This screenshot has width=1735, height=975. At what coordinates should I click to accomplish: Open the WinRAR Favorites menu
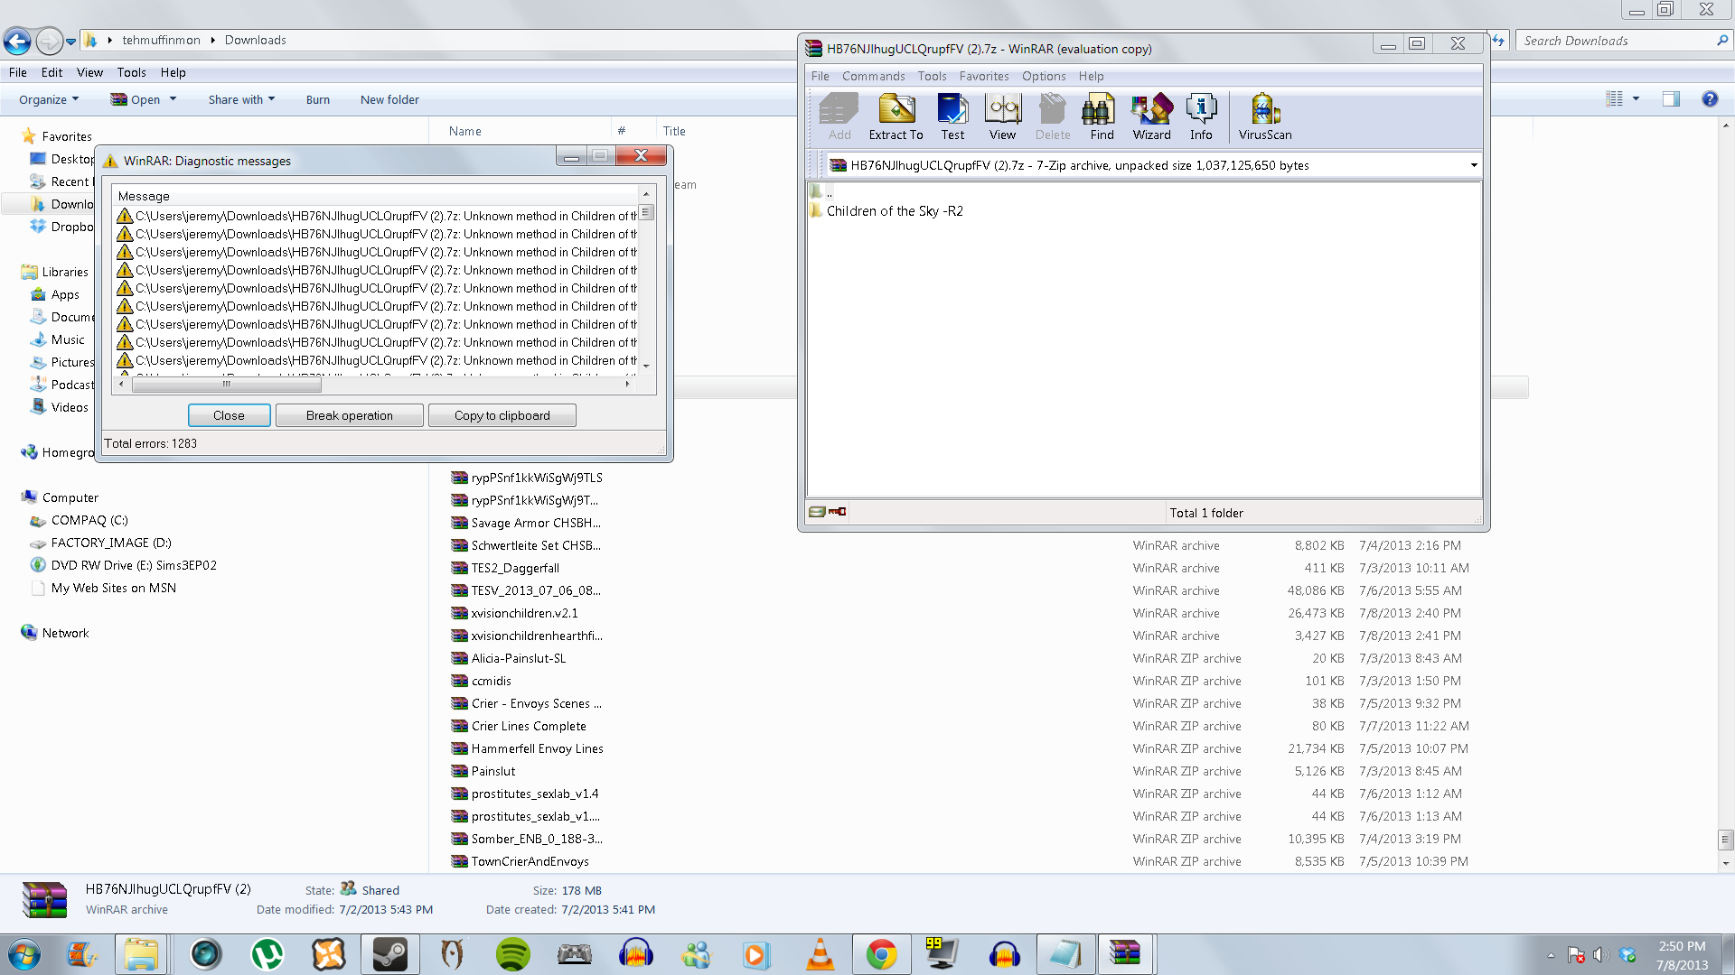(x=983, y=76)
